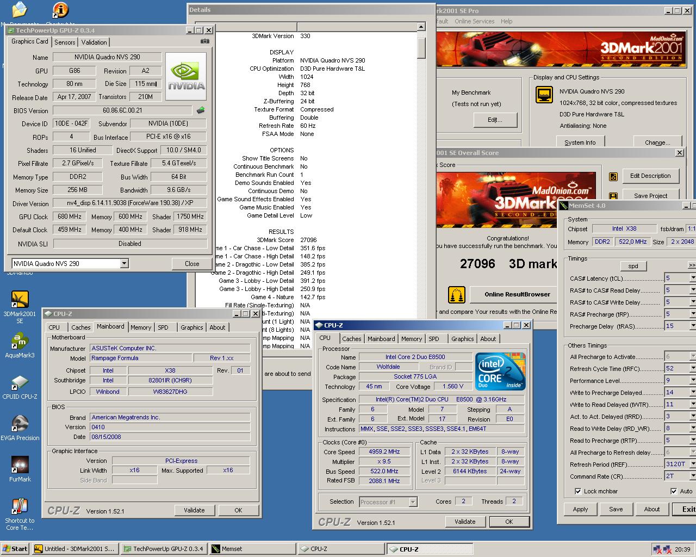Click About button in MemSet
Viewport: 696px width, 557px height.
click(652, 509)
